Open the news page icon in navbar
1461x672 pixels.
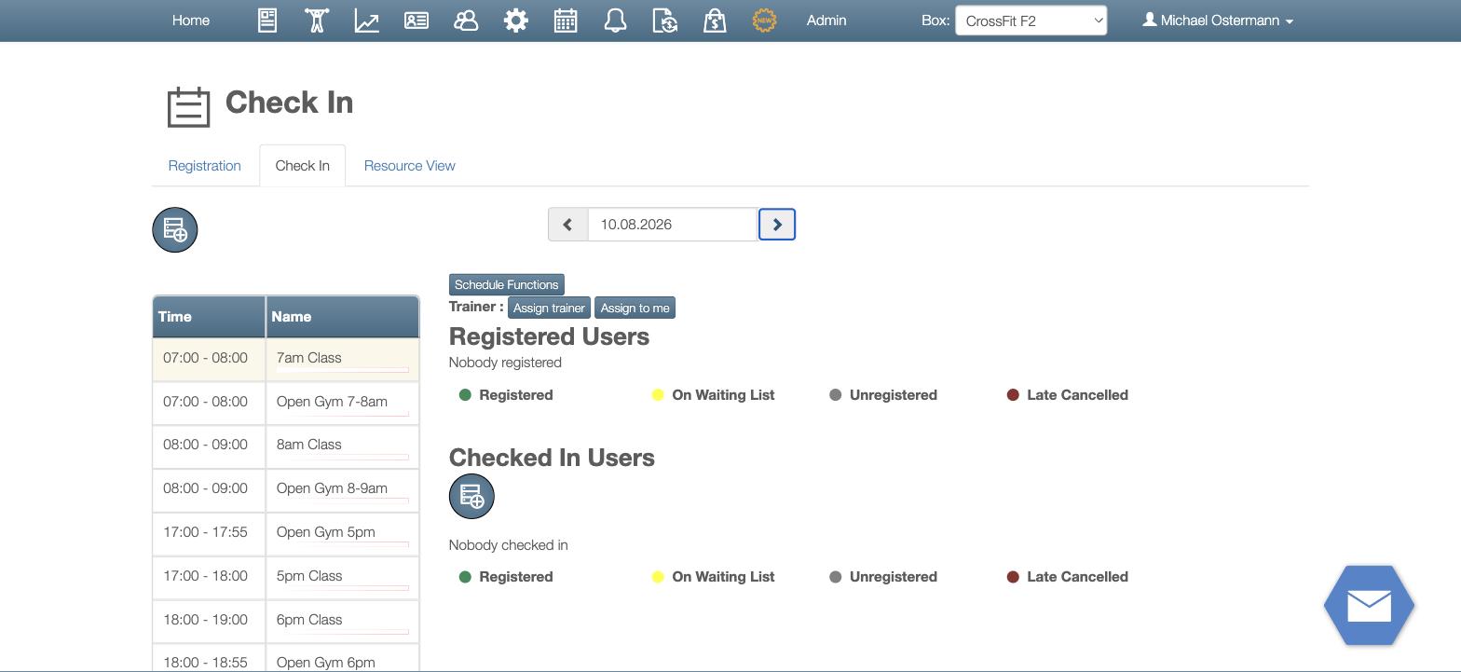click(267, 21)
